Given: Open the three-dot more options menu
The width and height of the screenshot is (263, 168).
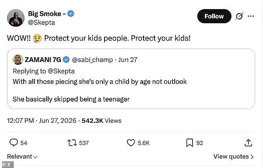Looking at the screenshot, I should (251, 16).
